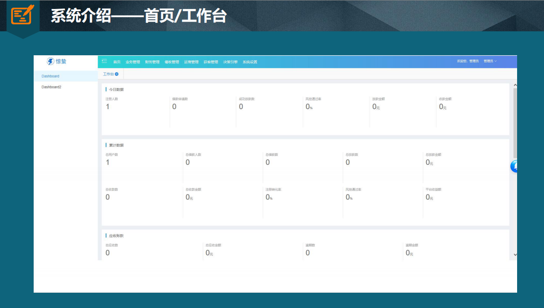
Task: Open the 获客管理 menu
Action: (211, 62)
